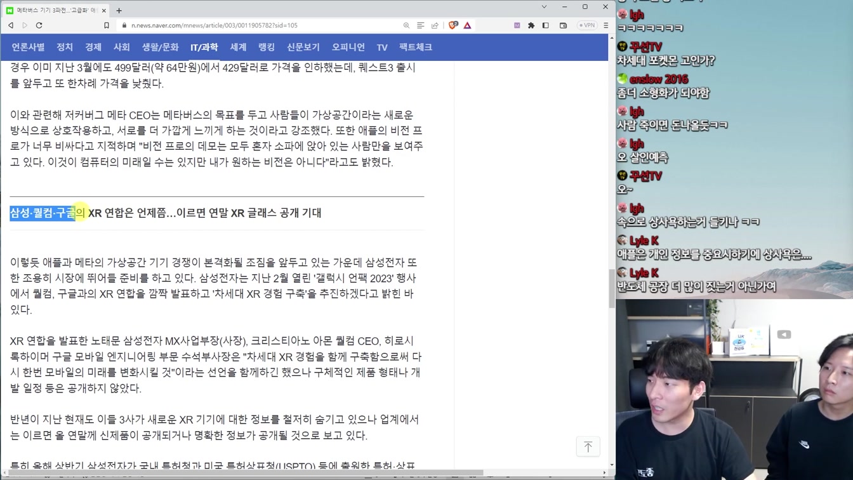The height and width of the screenshot is (480, 853).
Task: Open the 경제 news section
Action: pos(93,47)
